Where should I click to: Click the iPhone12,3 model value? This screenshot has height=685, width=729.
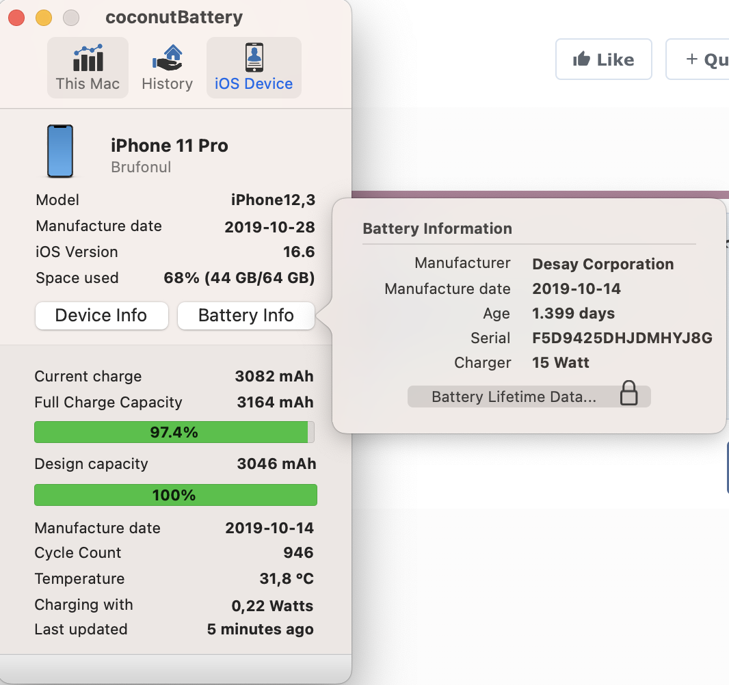click(x=274, y=200)
